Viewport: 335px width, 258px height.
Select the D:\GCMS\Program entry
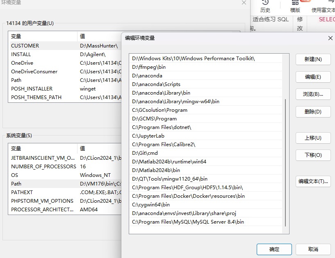206,119
